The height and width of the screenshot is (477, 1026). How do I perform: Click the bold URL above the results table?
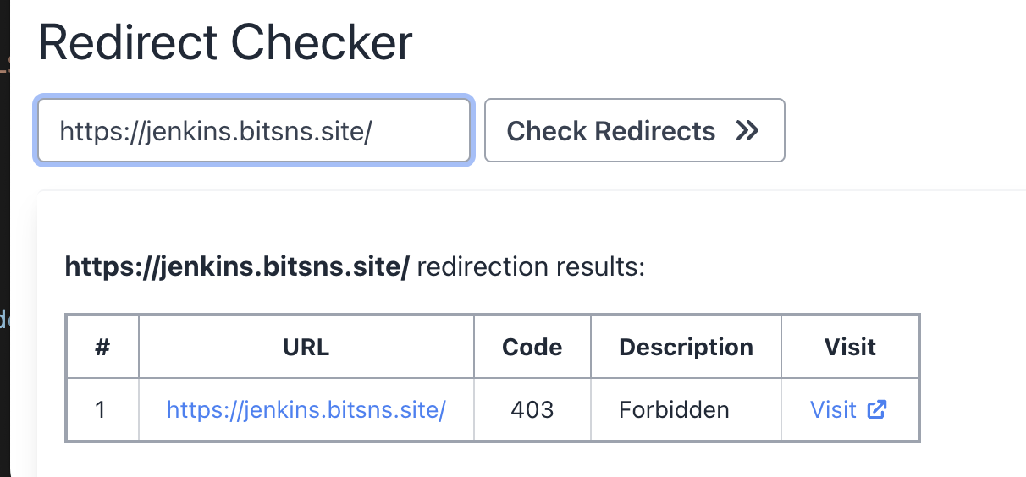237,268
